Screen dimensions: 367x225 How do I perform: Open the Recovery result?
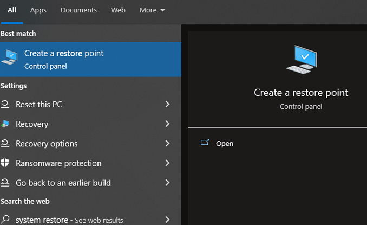32,124
